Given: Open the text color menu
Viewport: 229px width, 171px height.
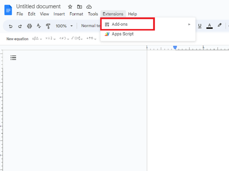Looking at the screenshot, I should tap(209, 26).
